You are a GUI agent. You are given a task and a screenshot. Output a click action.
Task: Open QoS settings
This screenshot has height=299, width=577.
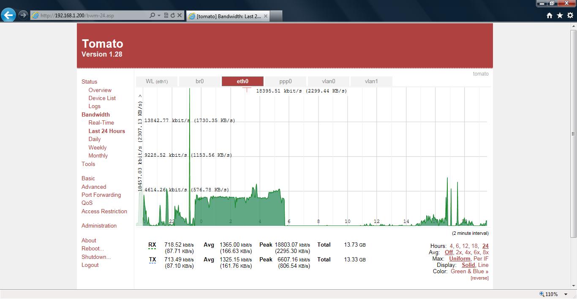pos(87,203)
